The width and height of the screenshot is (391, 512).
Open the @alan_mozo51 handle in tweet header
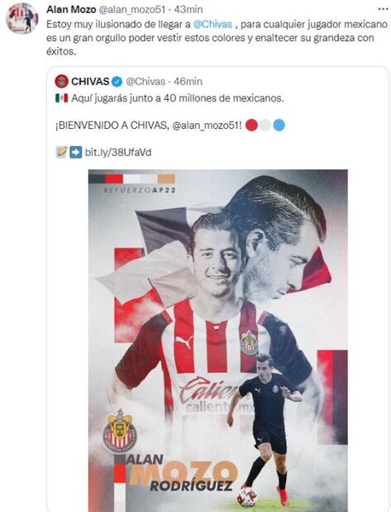tap(131, 10)
